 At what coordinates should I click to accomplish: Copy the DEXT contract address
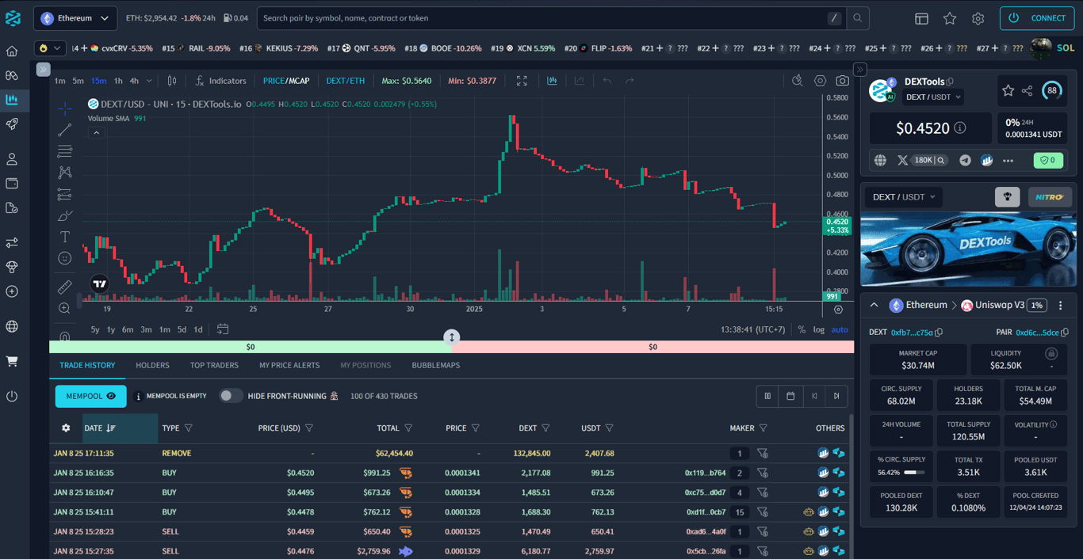click(939, 333)
